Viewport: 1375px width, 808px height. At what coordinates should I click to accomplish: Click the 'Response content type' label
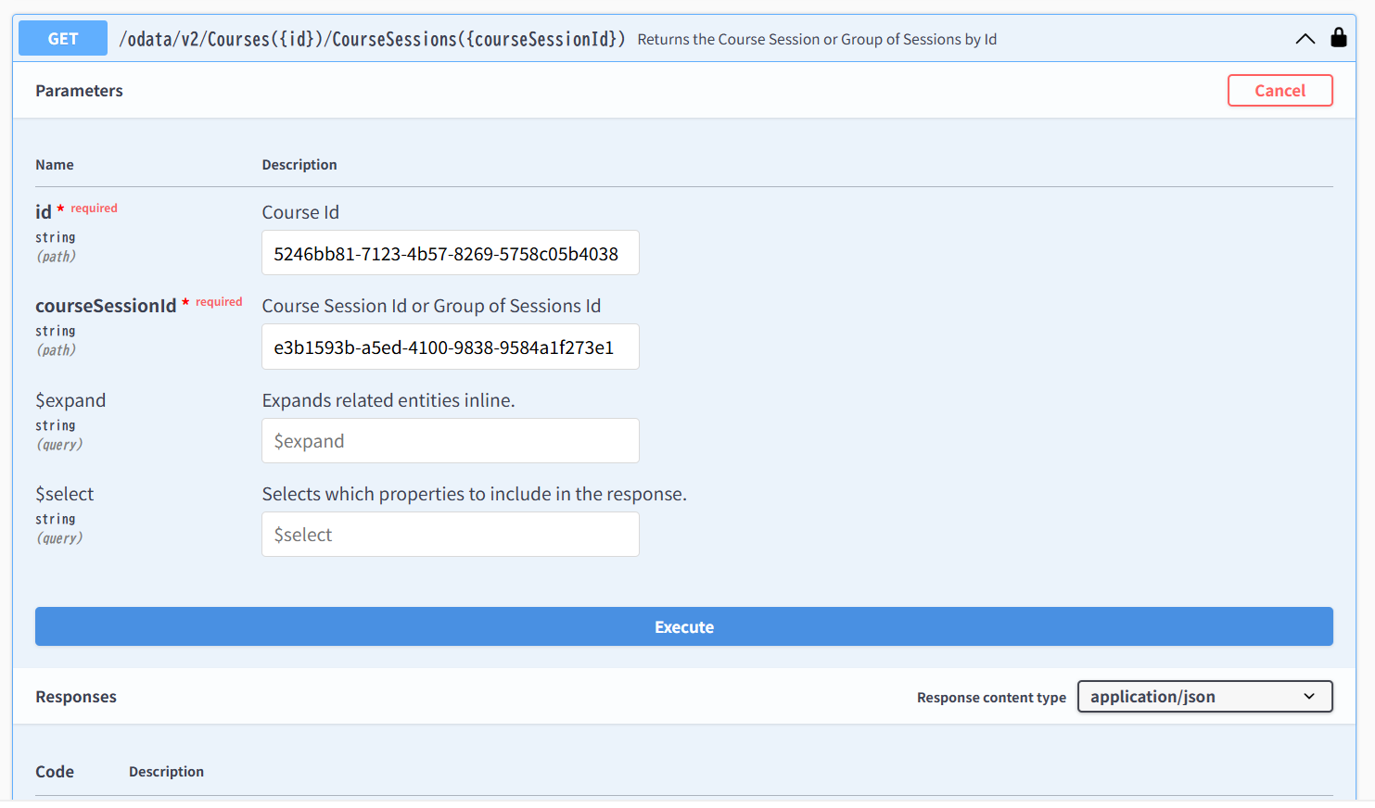[x=991, y=698]
